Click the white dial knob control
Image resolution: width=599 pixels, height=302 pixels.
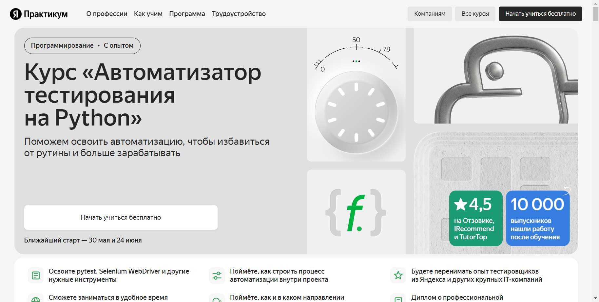(x=356, y=111)
